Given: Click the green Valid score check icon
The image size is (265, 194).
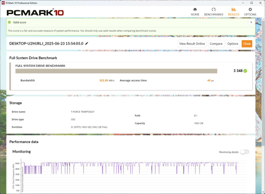Looking at the screenshot, I should pyautogui.click(x=9, y=22).
